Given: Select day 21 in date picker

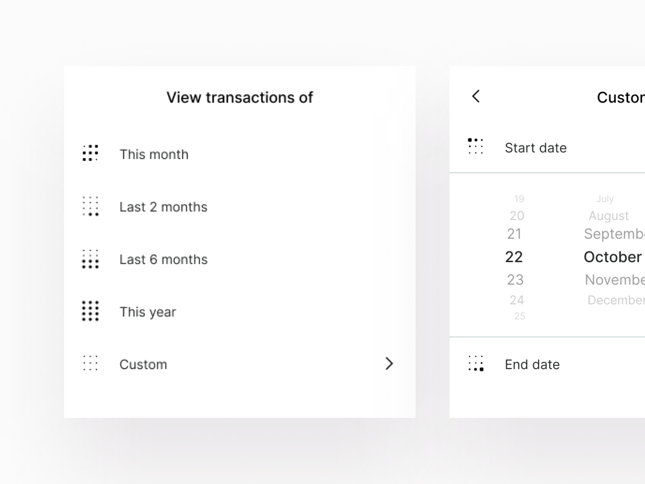Looking at the screenshot, I should pos(514,234).
